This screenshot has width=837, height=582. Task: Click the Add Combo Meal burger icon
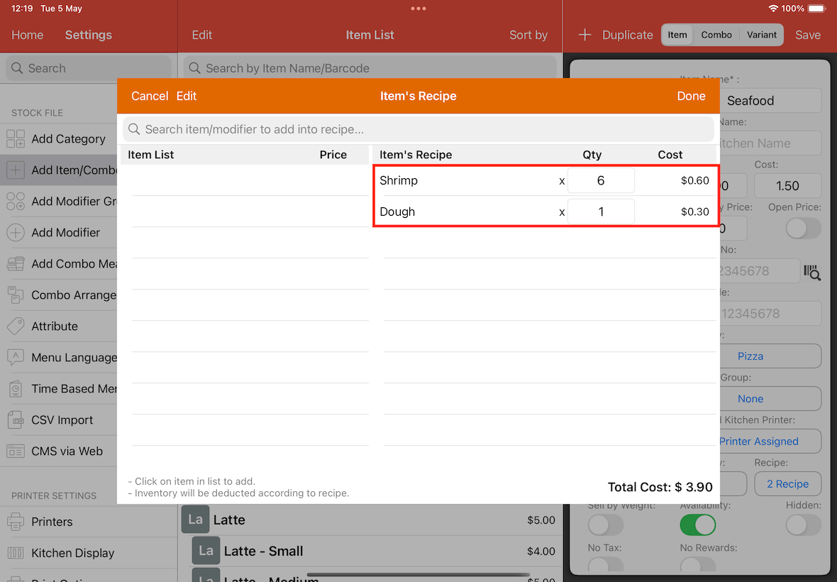coord(16,264)
